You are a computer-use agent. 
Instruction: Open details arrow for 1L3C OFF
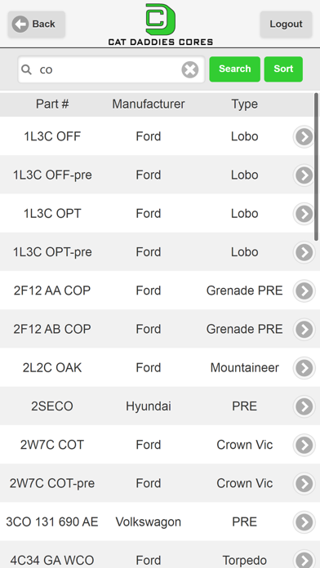tap(304, 136)
